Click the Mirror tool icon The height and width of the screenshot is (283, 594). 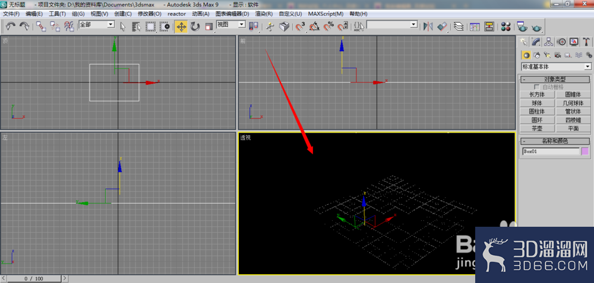pos(428,27)
